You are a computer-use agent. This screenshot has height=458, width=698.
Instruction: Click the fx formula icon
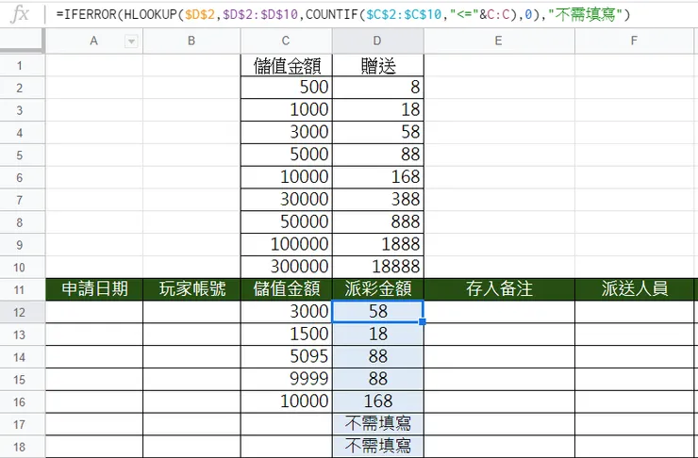point(20,14)
